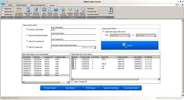Sort by Job Number column header in job list
Image resolution: width=184 pixels, height=100 pixels.
coord(27,57)
